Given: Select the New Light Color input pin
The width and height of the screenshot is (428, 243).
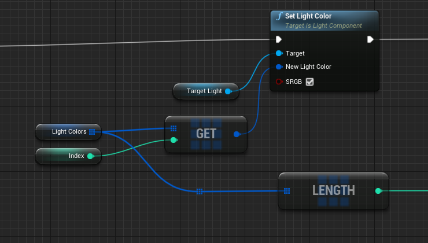Looking at the screenshot, I should coord(279,67).
